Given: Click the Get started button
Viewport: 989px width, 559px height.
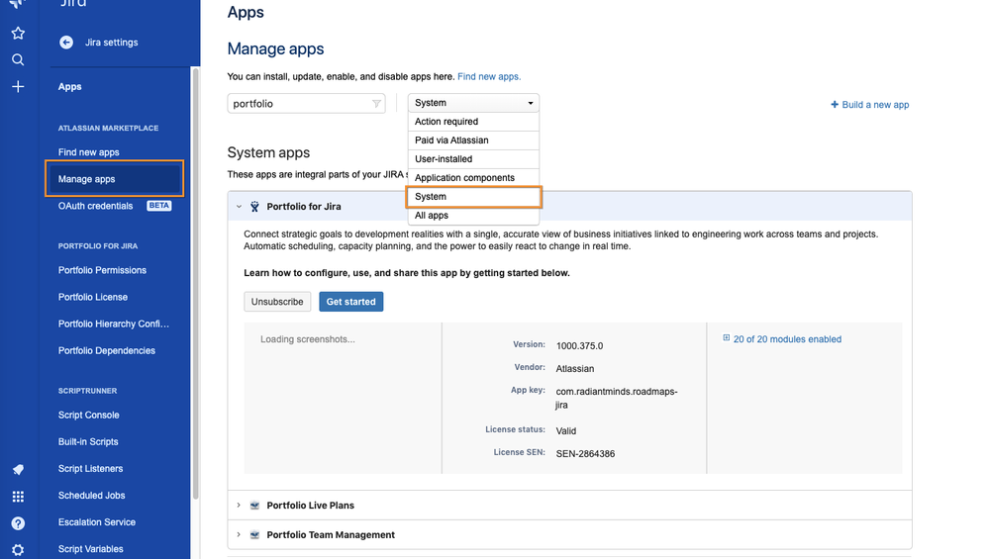Looking at the screenshot, I should click(351, 302).
